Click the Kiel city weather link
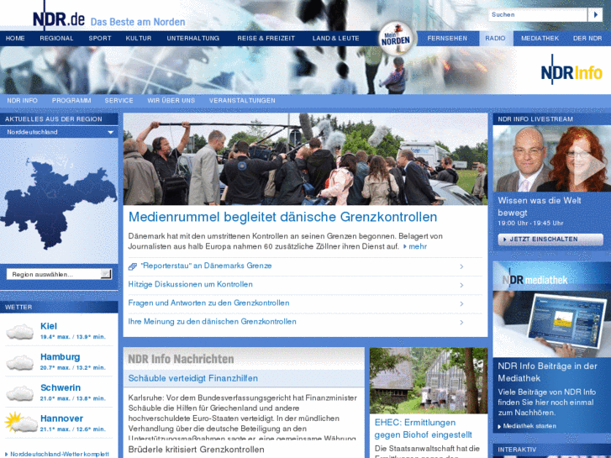Image resolution: width=611 pixels, height=458 pixels. (x=49, y=326)
